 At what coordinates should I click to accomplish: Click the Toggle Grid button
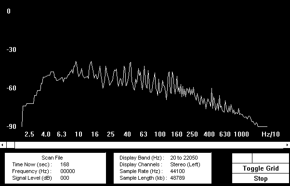click(x=261, y=168)
